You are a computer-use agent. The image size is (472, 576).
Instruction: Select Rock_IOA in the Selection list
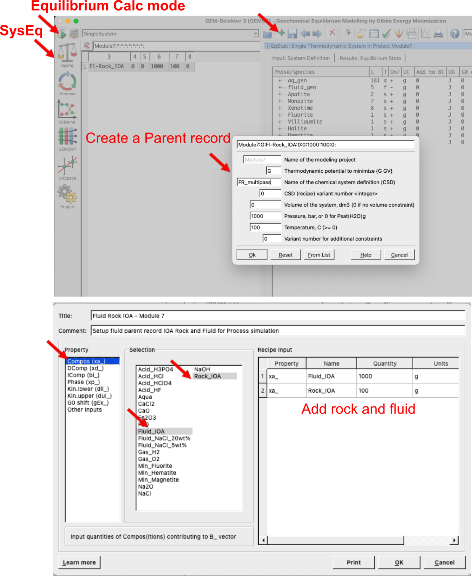click(215, 376)
